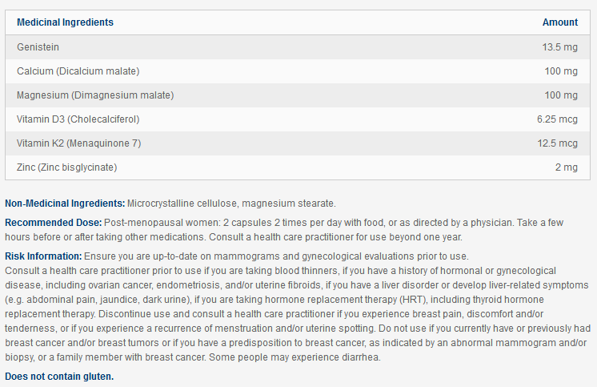The image size is (597, 387).
Task: Select the Calcium (Dicalcium malate) row
Action: (x=78, y=71)
